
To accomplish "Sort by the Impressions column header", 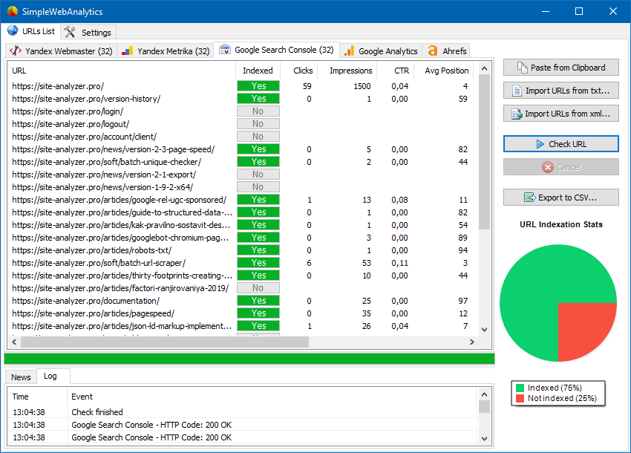I will point(350,71).
